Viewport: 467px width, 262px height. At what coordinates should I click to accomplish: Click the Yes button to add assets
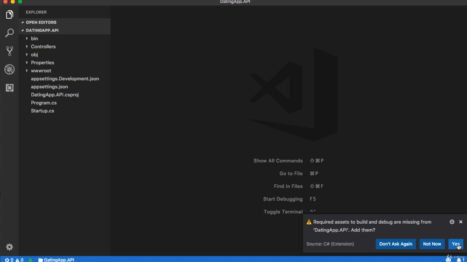point(456,244)
